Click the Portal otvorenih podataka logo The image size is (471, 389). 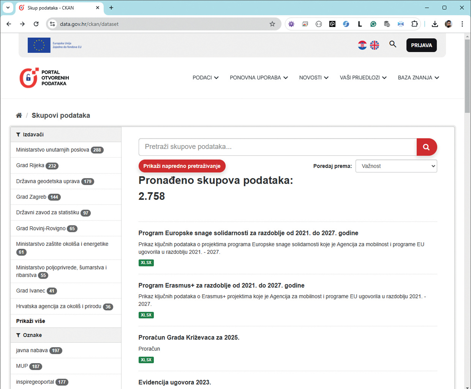tap(44, 78)
